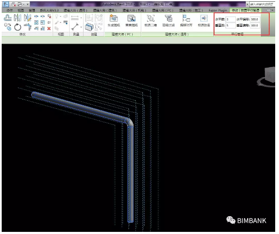Click the Close Hidden Windows quick access icon

coord(14,4)
